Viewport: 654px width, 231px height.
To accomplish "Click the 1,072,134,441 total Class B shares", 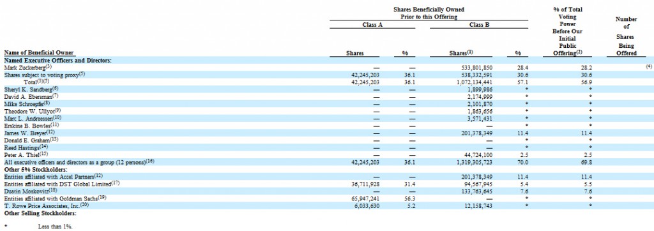I will point(475,82).
